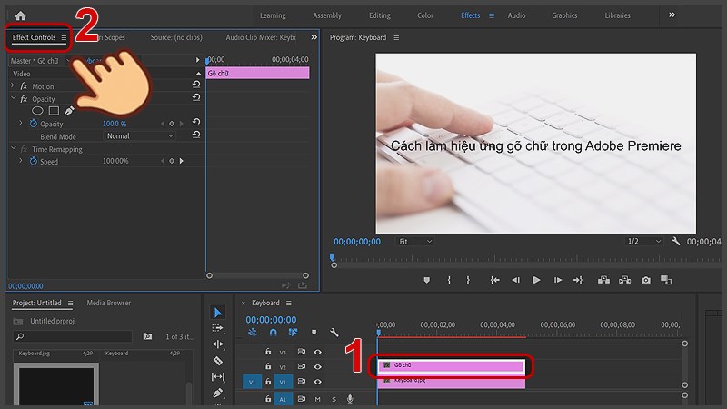Click Export Frame camera icon
This screenshot has height=409, width=727.
pyautogui.click(x=646, y=280)
